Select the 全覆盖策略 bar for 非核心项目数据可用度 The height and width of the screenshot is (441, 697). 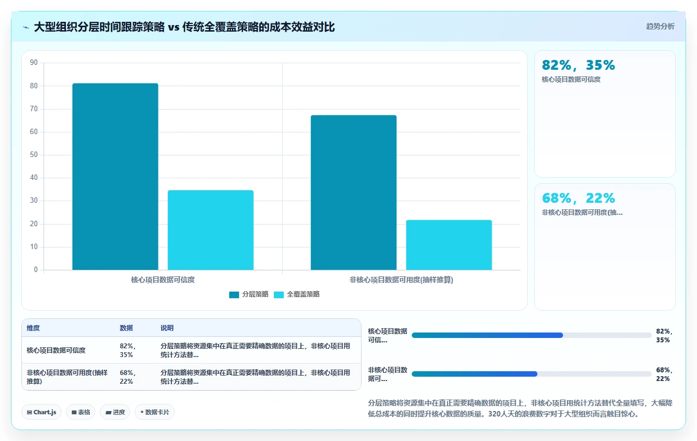[449, 245]
